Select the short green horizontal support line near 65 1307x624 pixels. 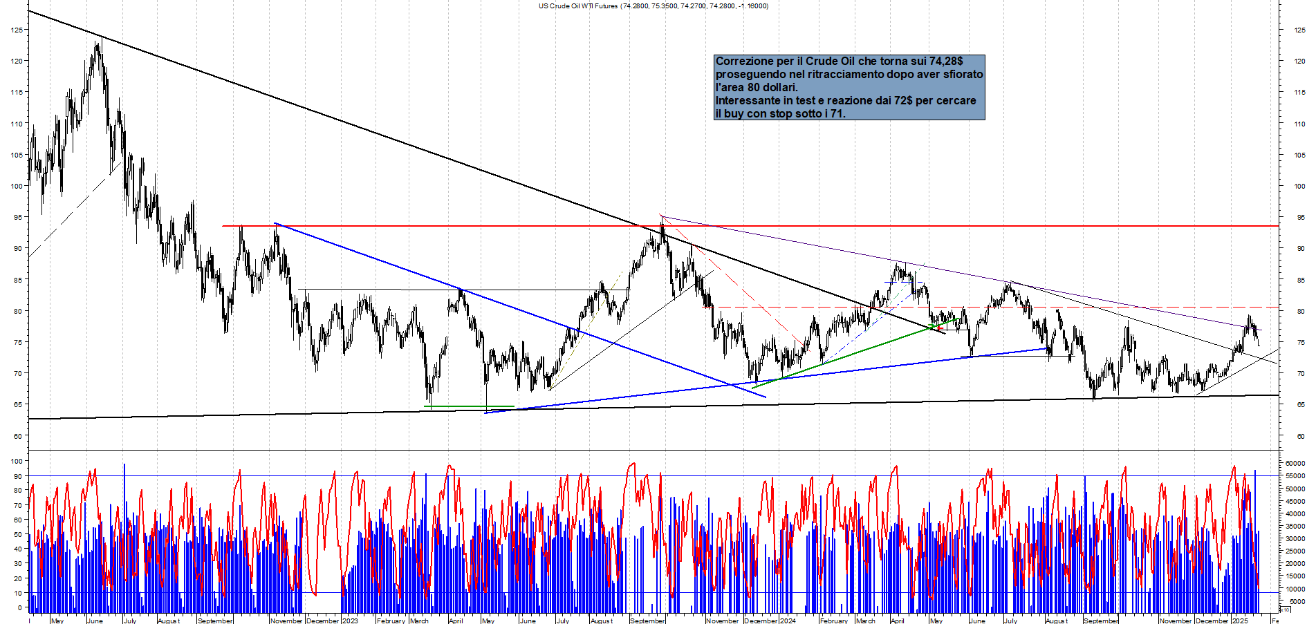[470, 406]
